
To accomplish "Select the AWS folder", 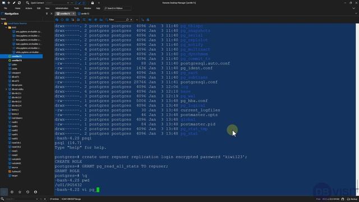I will 13,27.
